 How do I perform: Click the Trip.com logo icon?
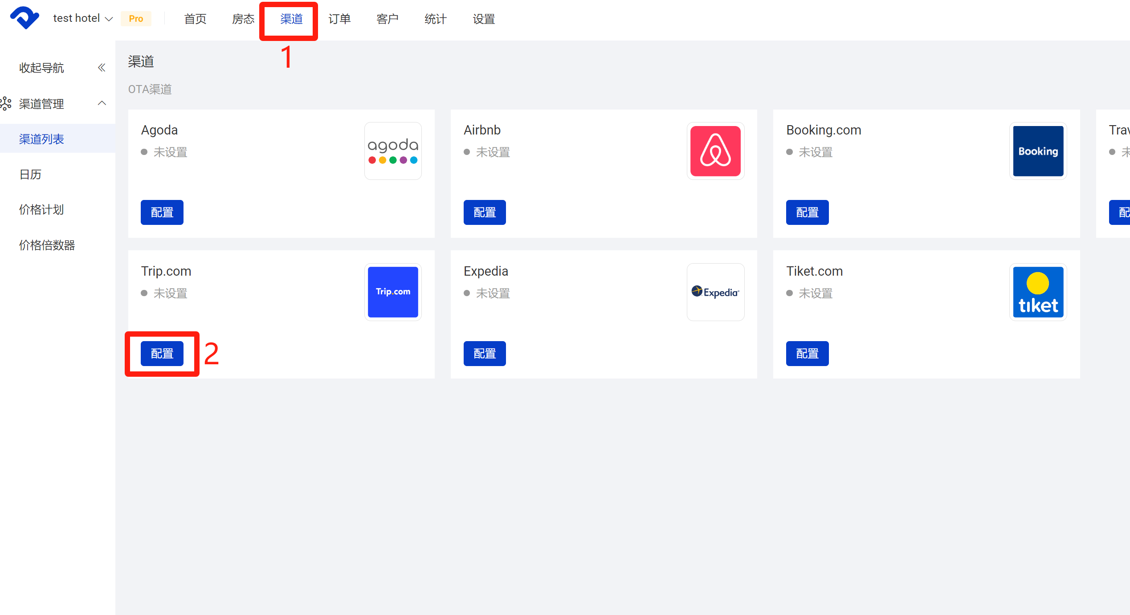[x=393, y=292]
